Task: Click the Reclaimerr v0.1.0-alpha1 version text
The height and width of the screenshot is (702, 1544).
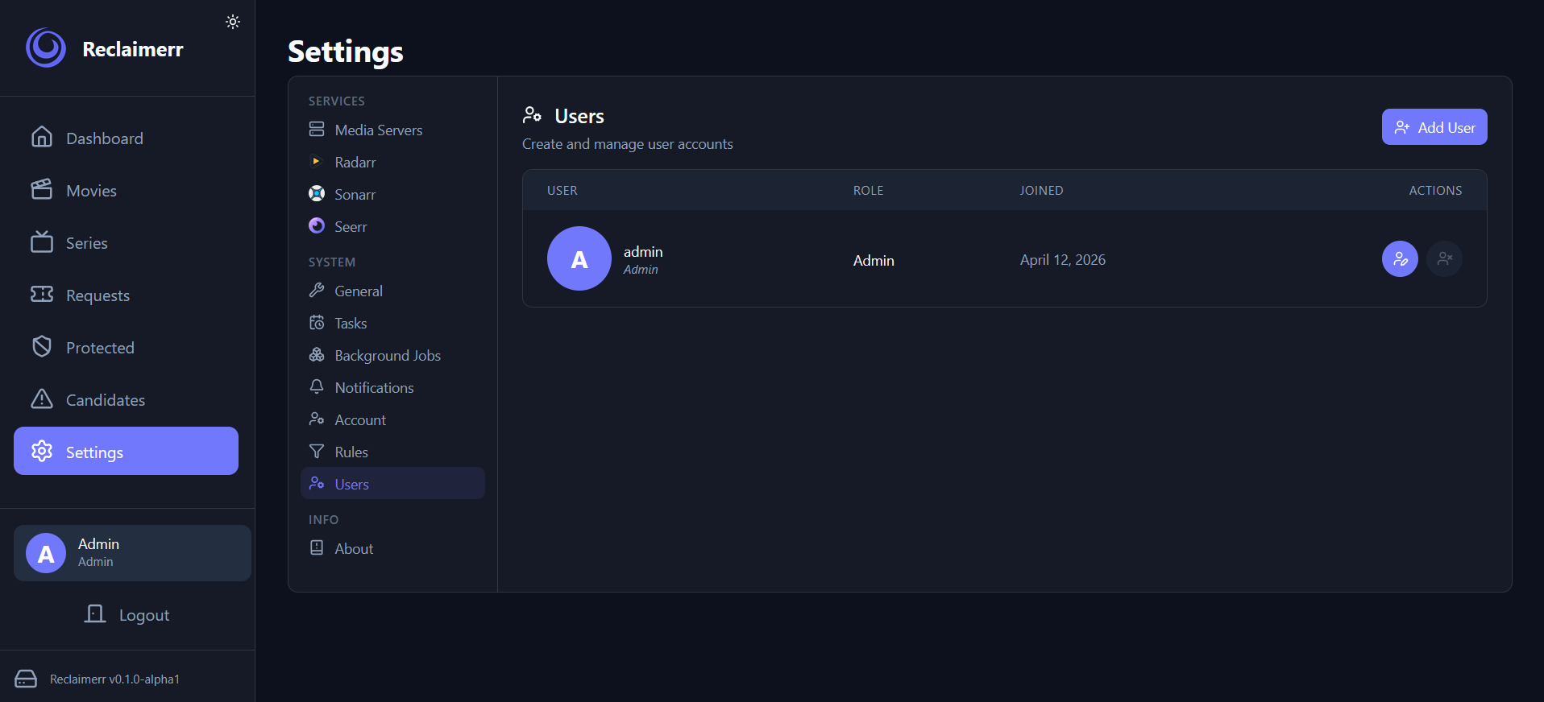Action: click(114, 679)
